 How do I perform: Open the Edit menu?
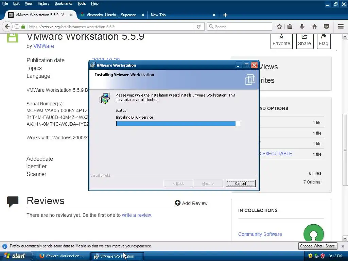(x=16, y=3)
